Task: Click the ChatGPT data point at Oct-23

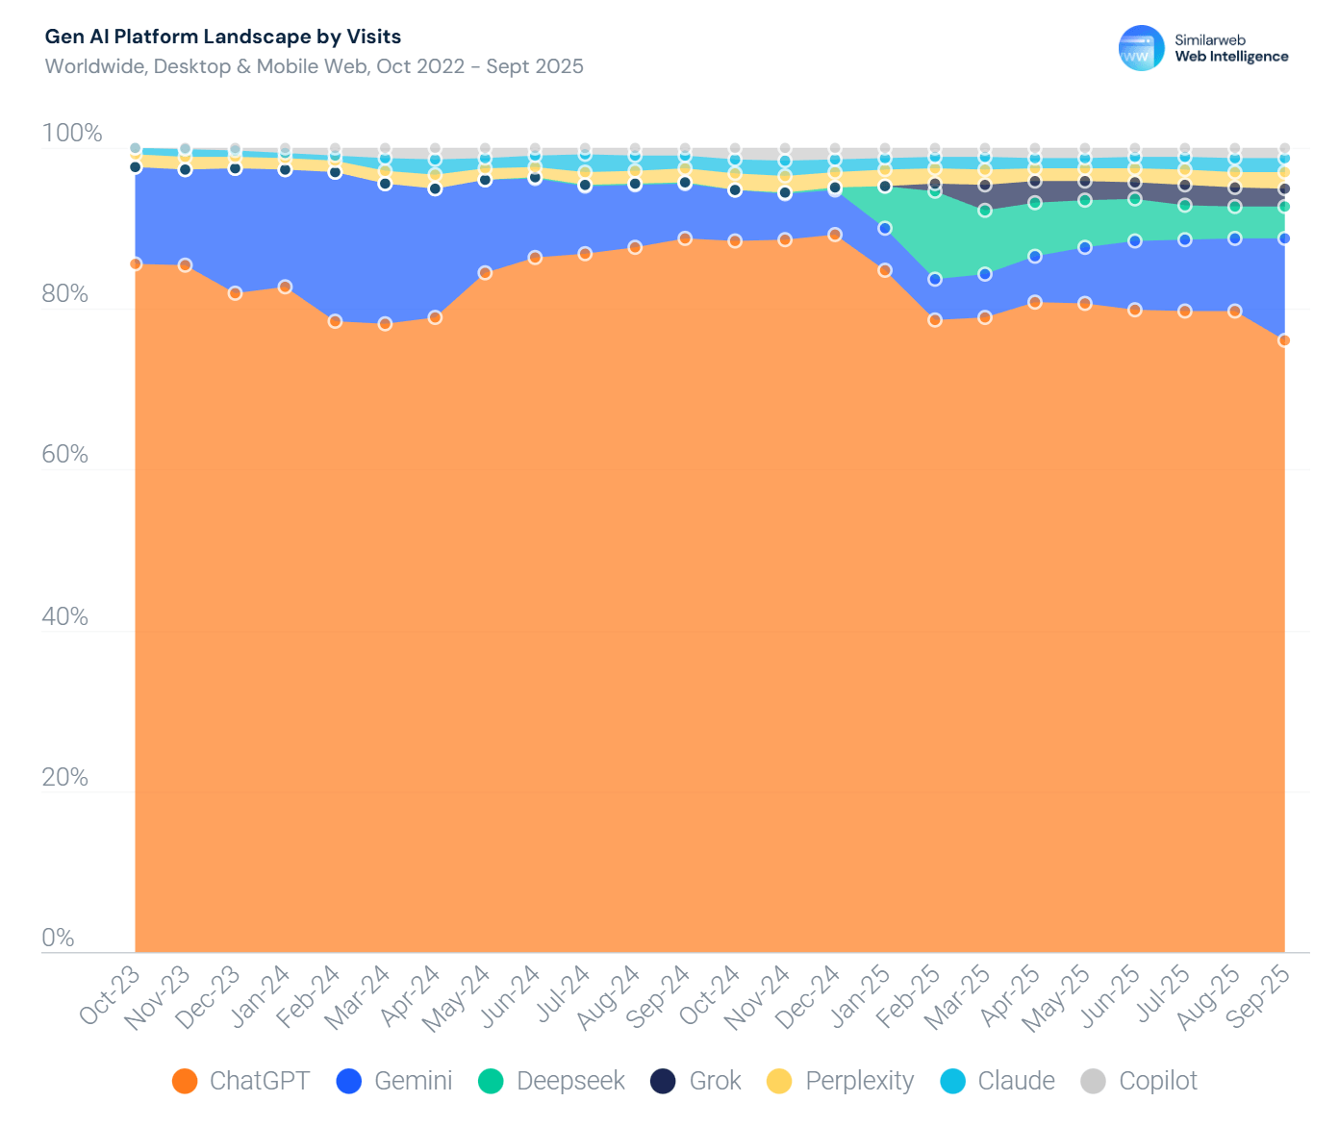Action: coord(136,263)
